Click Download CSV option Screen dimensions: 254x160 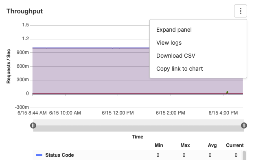click(x=175, y=56)
